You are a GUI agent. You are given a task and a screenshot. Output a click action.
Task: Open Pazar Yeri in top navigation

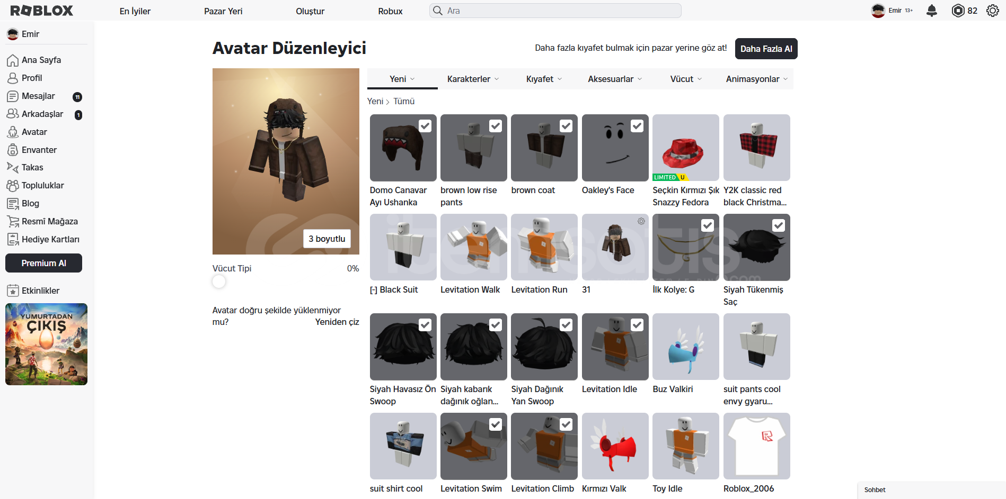tap(223, 11)
